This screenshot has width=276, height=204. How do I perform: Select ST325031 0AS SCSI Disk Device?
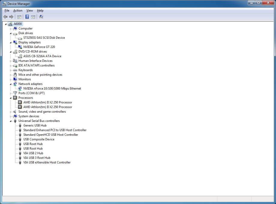[44, 38]
